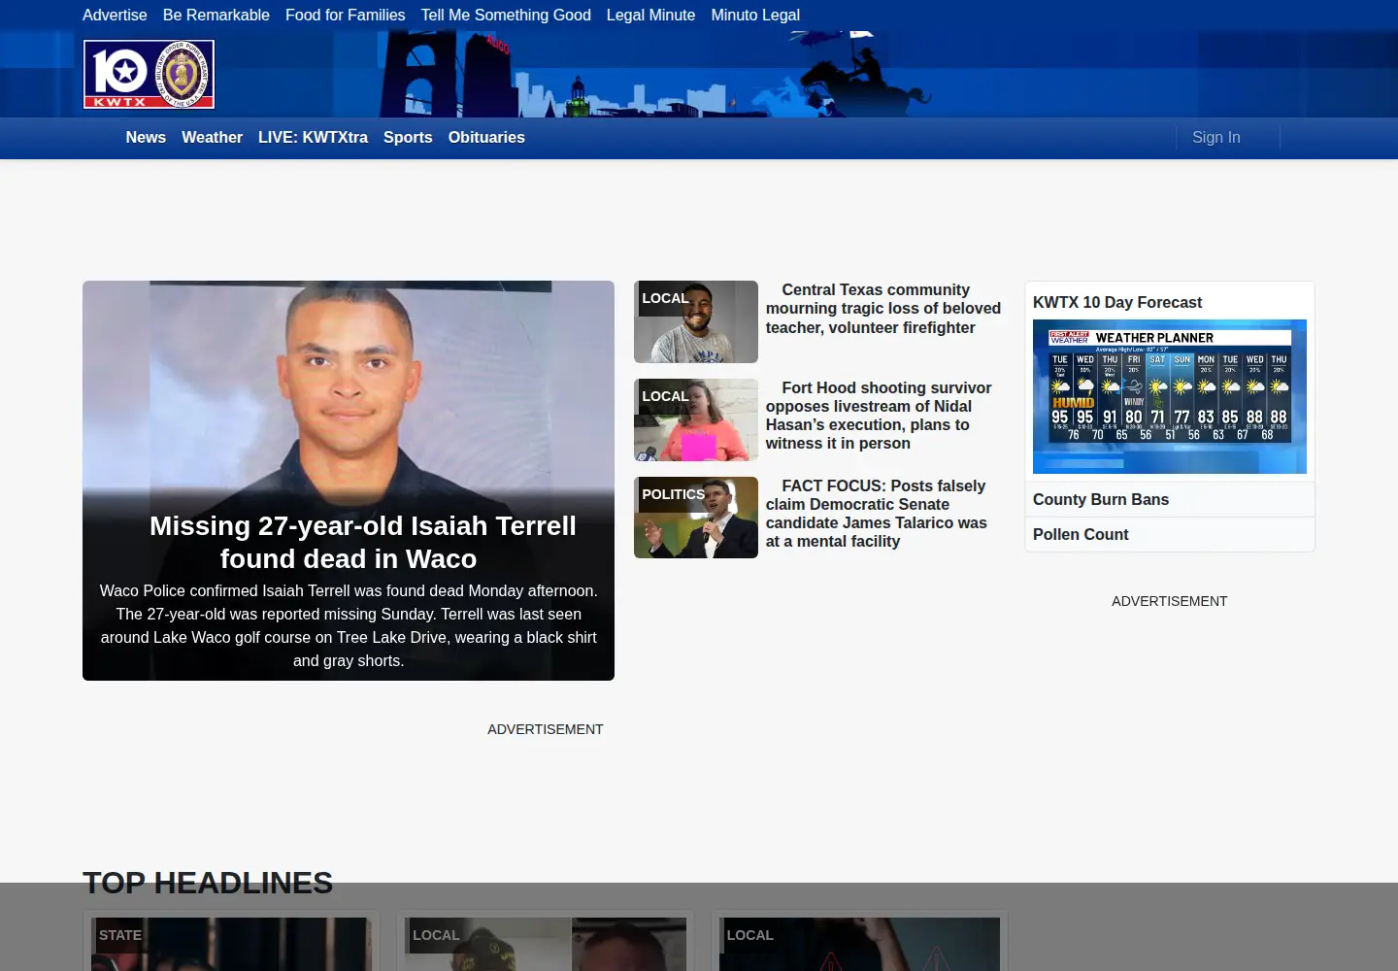Go to Food for Families
1398x971 pixels.
(x=346, y=15)
